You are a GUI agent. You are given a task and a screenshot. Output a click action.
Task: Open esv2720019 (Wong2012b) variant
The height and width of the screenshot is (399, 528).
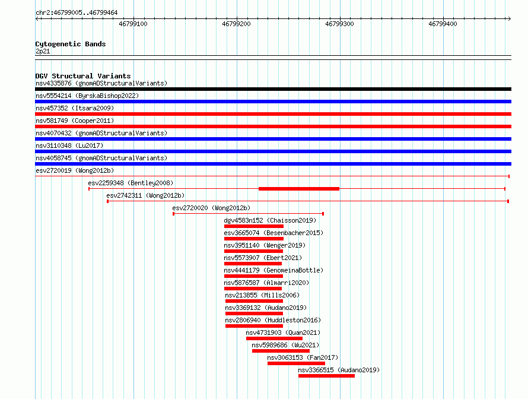click(x=75, y=170)
